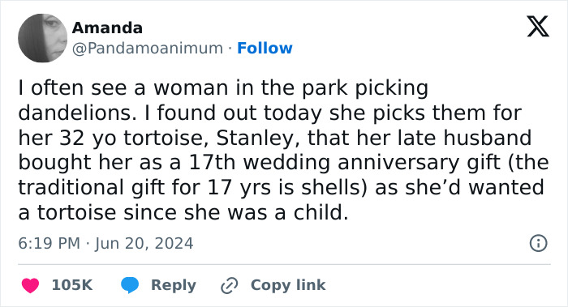The width and height of the screenshot is (568, 307).
Task: Open Amanda's profile picture
Action: point(42,38)
